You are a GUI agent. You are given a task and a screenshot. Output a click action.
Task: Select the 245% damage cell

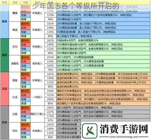[x=50, y=108]
